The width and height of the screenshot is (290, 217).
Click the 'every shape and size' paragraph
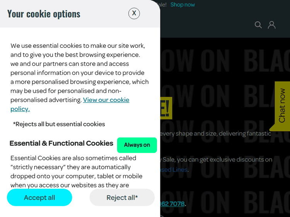[x=215, y=134]
